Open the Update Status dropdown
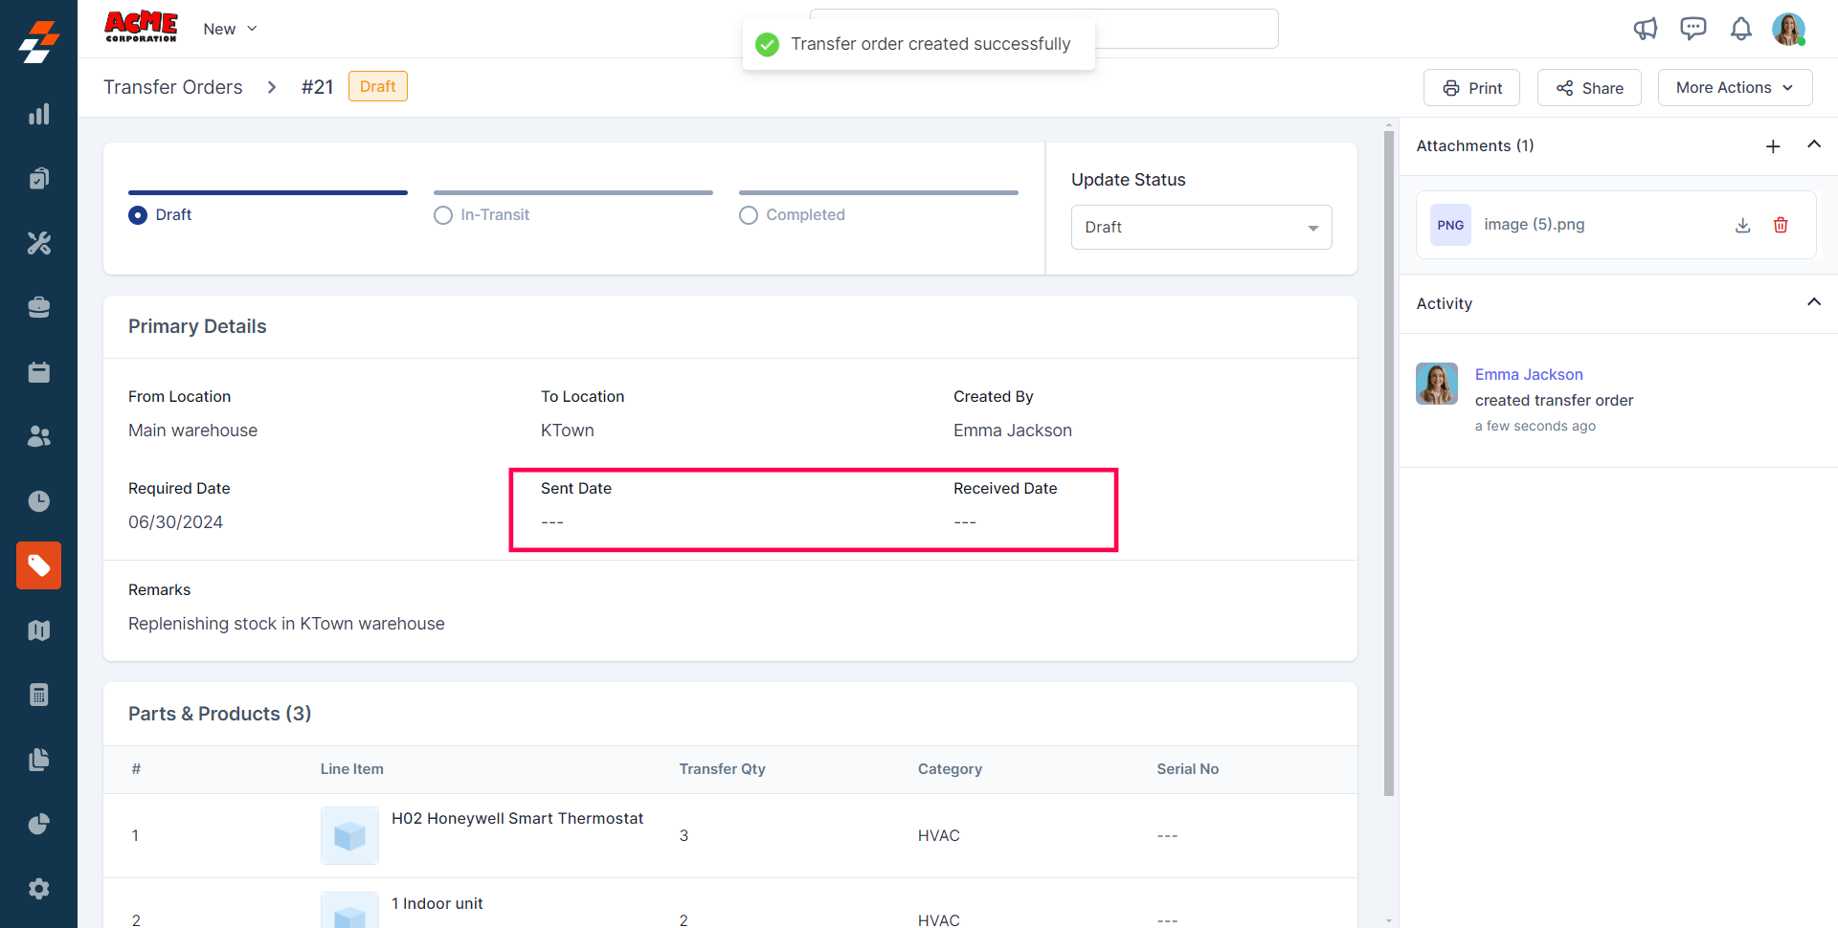The width and height of the screenshot is (1838, 928). pyautogui.click(x=1200, y=228)
